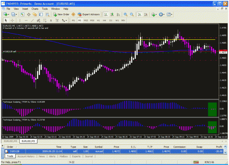The height and width of the screenshot is (165, 229).
Task: Expand the Profiles dropdown arrow
Action: tap(16, 14)
